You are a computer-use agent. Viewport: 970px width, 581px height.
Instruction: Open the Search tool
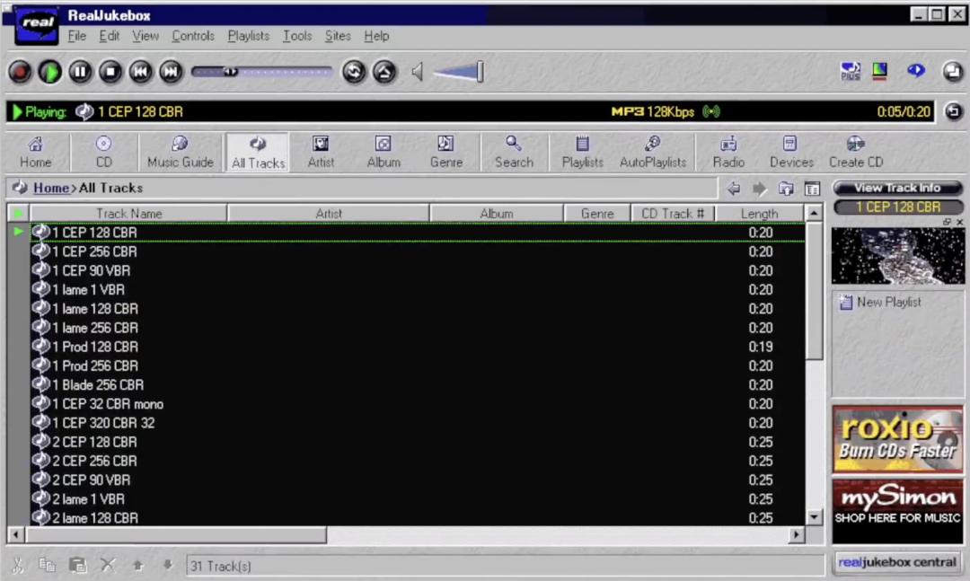pos(514,153)
